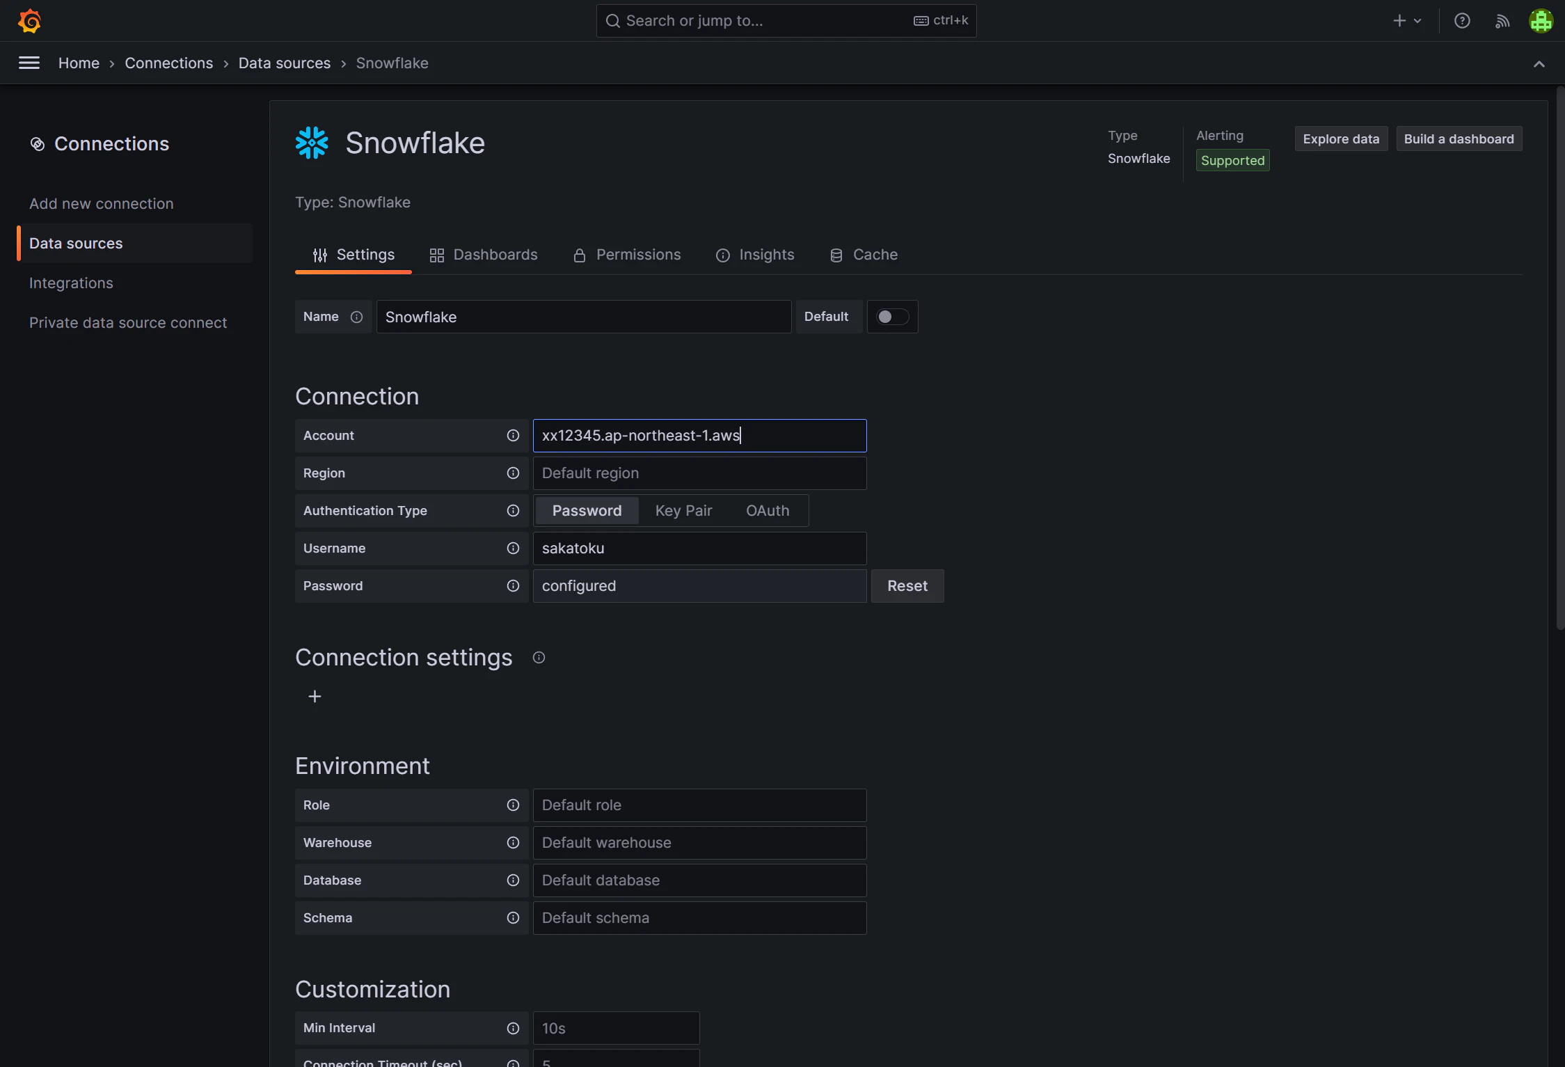The height and width of the screenshot is (1067, 1565).
Task: Click the Password field info icon
Action: 513,586
